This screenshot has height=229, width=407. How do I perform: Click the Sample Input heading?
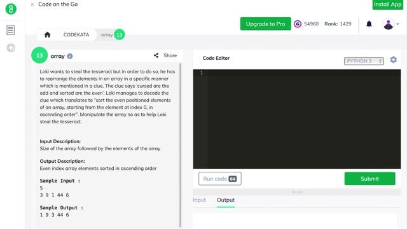coord(60,181)
